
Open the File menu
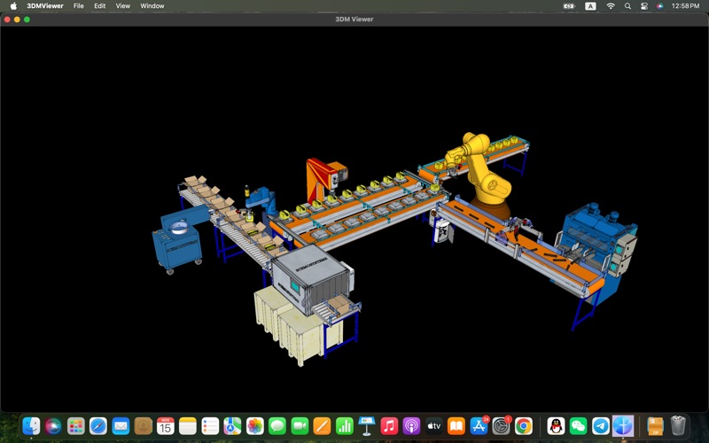(79, 6)
